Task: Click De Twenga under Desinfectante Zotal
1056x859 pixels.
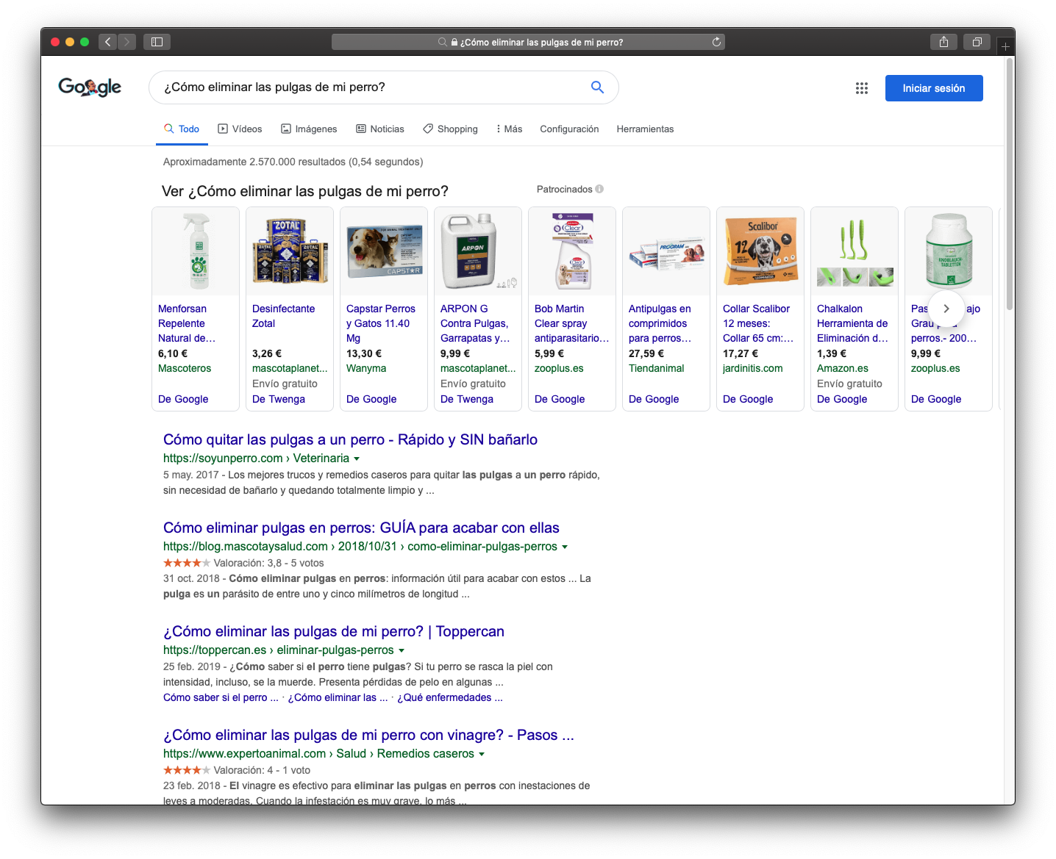Action: pos(279,399)
